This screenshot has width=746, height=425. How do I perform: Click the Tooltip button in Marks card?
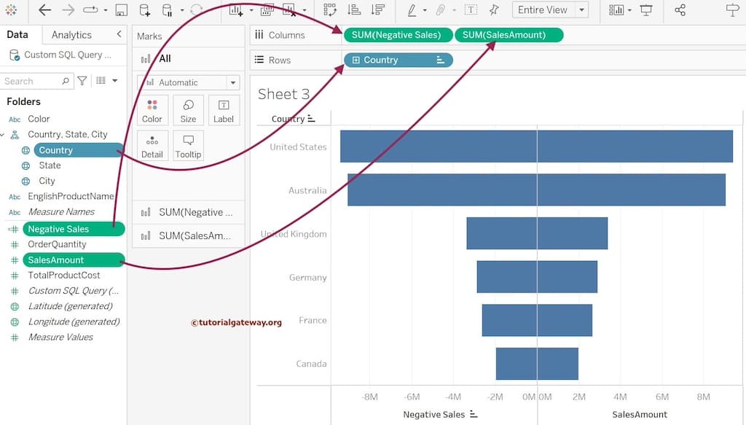[188, 146]
